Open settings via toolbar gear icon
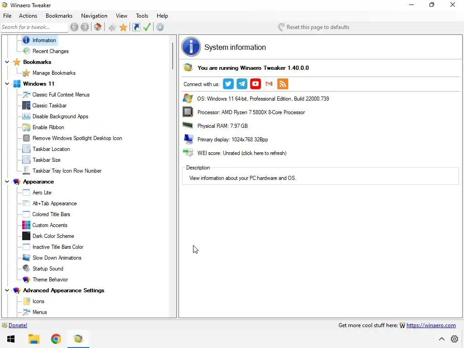 tap(160, 27)
